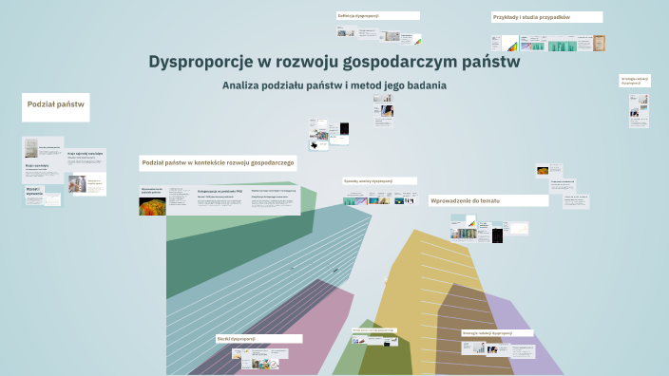The width and height of the screenshot is (669, 376).
Task: Click the businessman photo thumbnail
Action: pos(77,184)
